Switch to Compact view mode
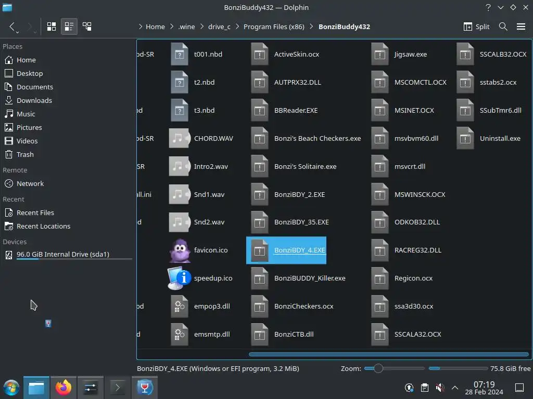Image resolution: width=533 pixels, height=399 pixels. click(69, 26)
